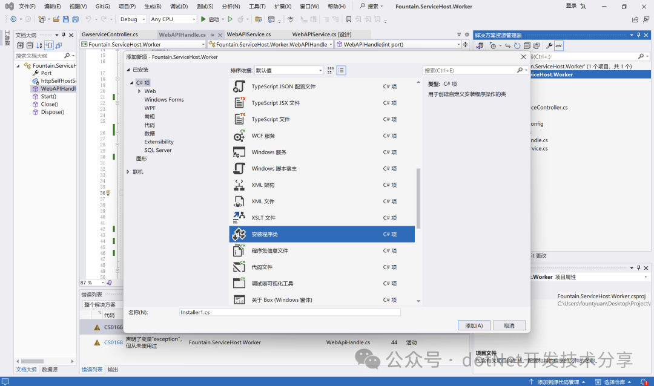Open the Any CPU platform dropdown
This screenshot has width=654, height=386.
point(173,19)
